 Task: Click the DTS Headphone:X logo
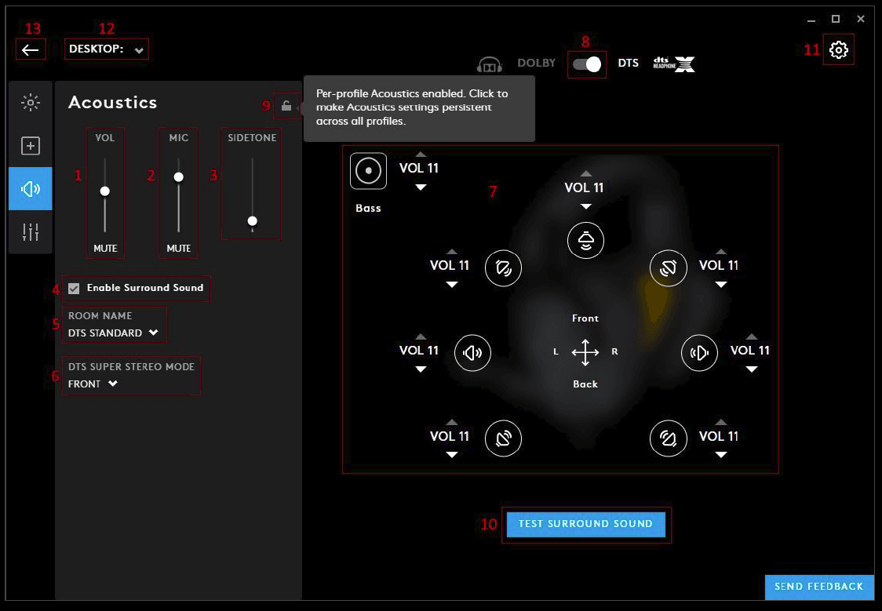[x=673, y=64]
